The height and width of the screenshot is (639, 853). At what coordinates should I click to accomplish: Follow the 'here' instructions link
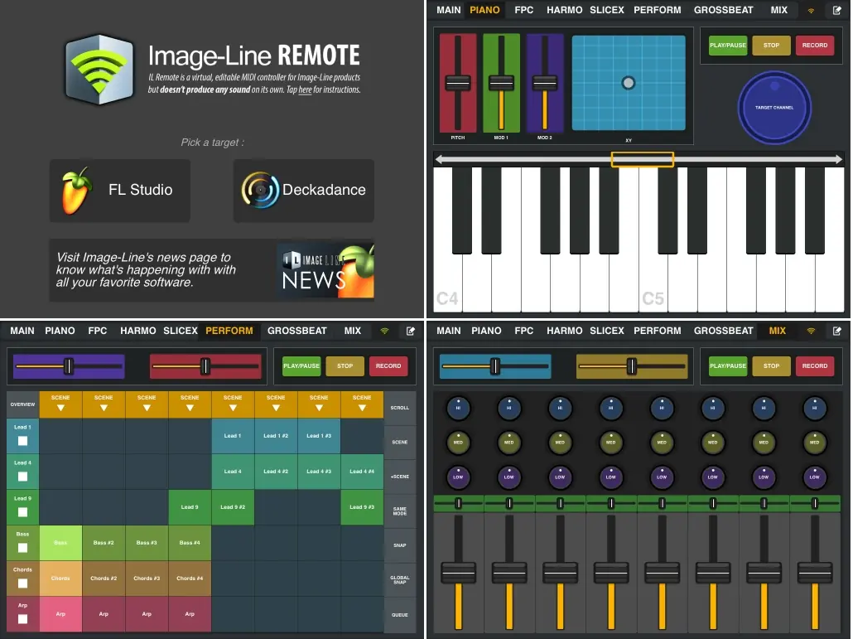click(x=306, y=90)
